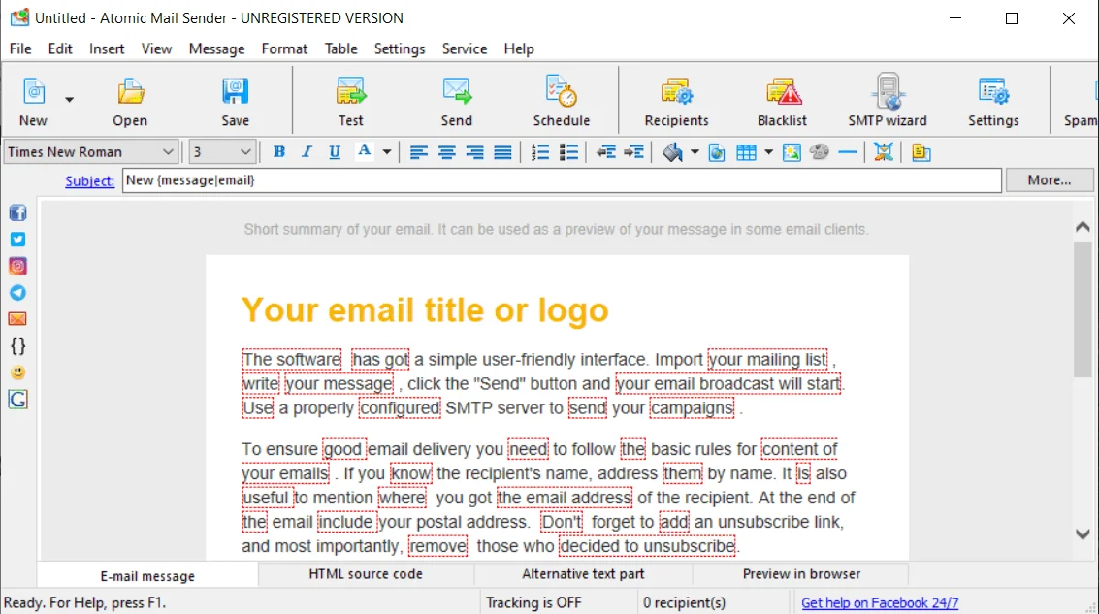The width and height of the screenshot is (1099, 614).
Task: Insert a smiley emoticon
Action: tap(17, 372)
